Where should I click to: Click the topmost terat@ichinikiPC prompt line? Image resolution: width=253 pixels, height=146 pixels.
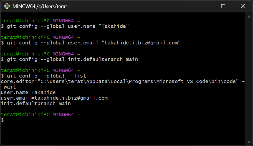[x=41, y=21]
